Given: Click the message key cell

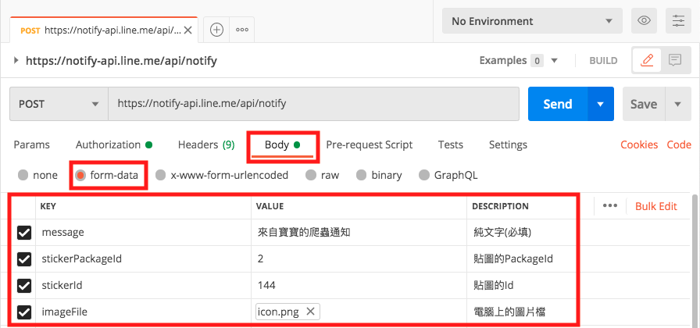Looking at the screenshot, I should (143, 233).
